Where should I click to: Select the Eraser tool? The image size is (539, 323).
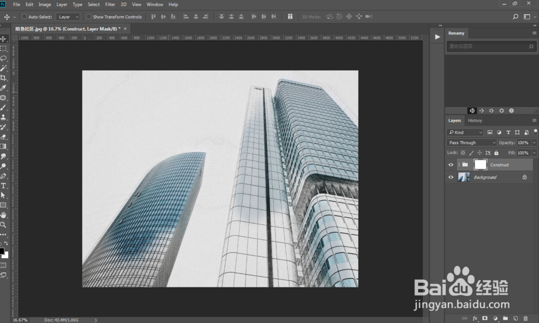[x=3, y=137]
